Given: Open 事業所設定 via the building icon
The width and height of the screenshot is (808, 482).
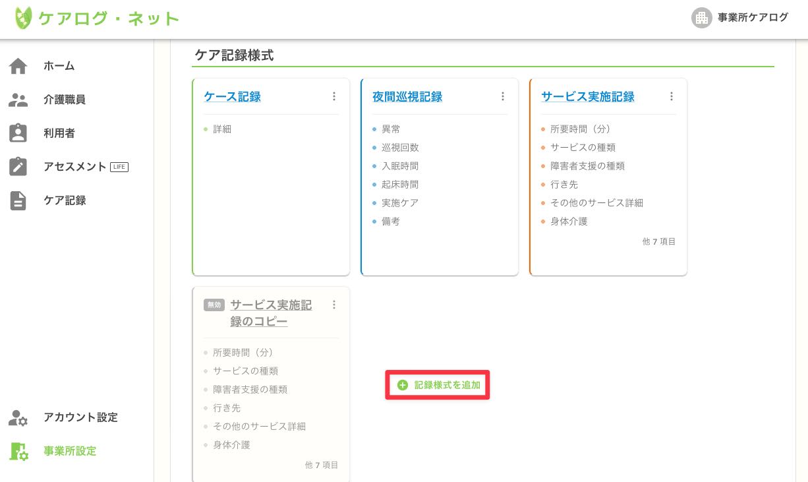Looking at the screenshot, I should coord(18,451).
